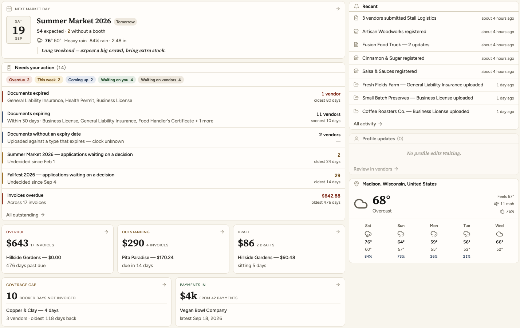Open the All activity link
The height and width of the screenshot is (328, 520).
368,124
